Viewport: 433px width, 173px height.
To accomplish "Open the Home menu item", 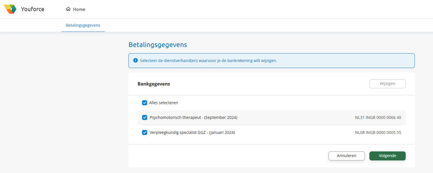I will [x=76, y=9].
